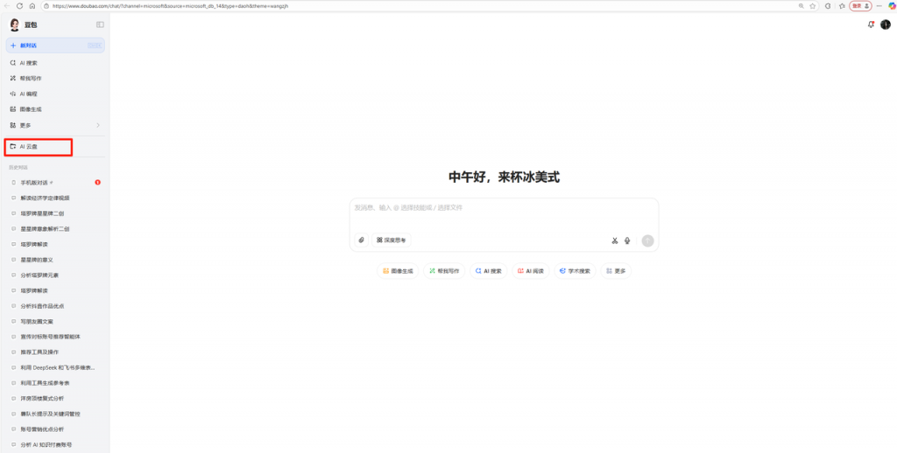Open the 账号营销优点分析 conversation
The width and height of the screenshot is (897, 453).
tap(55, 429)
